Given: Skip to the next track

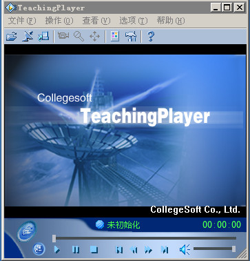Looking at the screenshot, I should pos(165,250).
